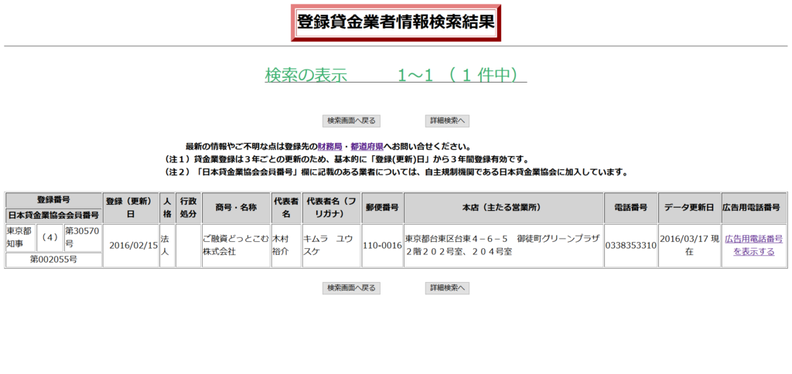This screenshot has height=374, width=792.
Task: Select the 広告用電話番号 column header
Action: tap(754, 208)
